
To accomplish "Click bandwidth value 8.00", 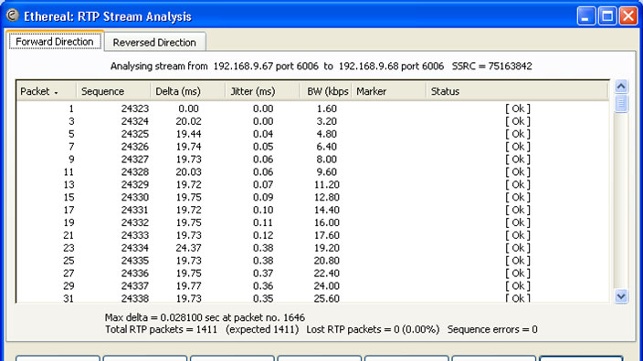I will pyautogui.click(x=327, y=160).
